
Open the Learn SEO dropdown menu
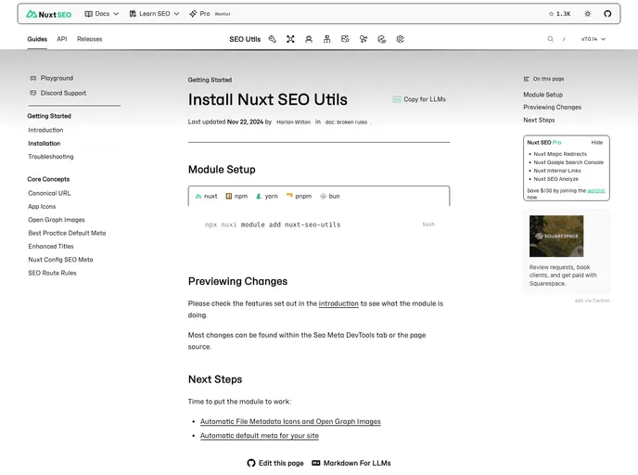pos(154,14)
